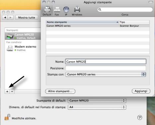Screen dimensions: 155x125
Task: Select Canon MP620 series row in list
Action: pyautogui.click(x=98, y=26)
